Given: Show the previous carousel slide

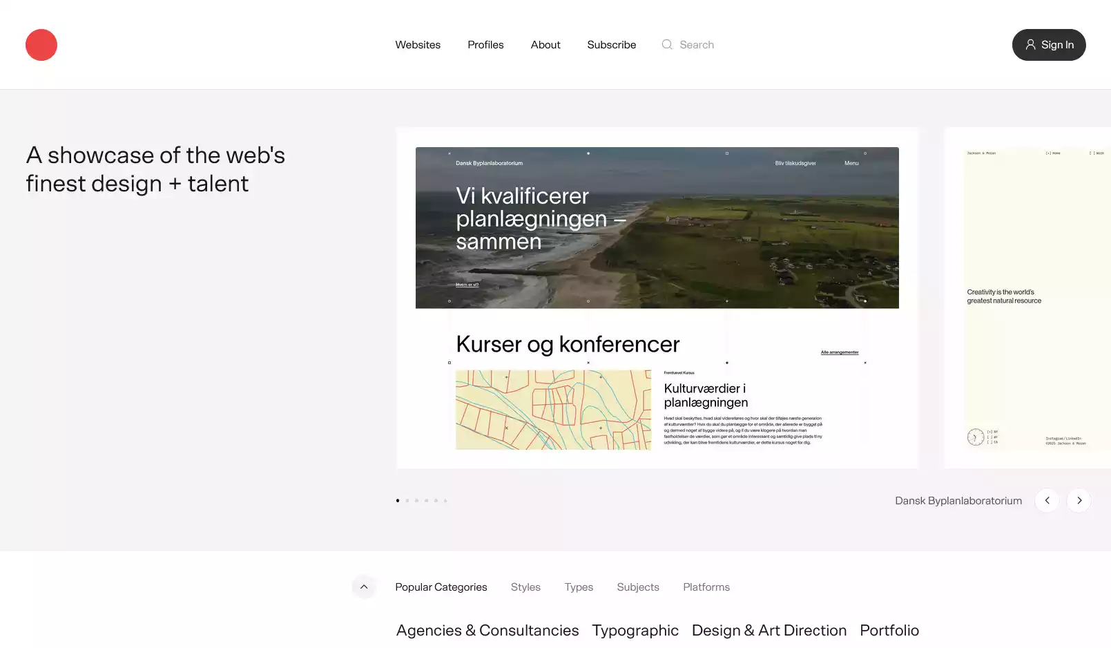Looking at the screenshot, I should [x=1047, y=500].
